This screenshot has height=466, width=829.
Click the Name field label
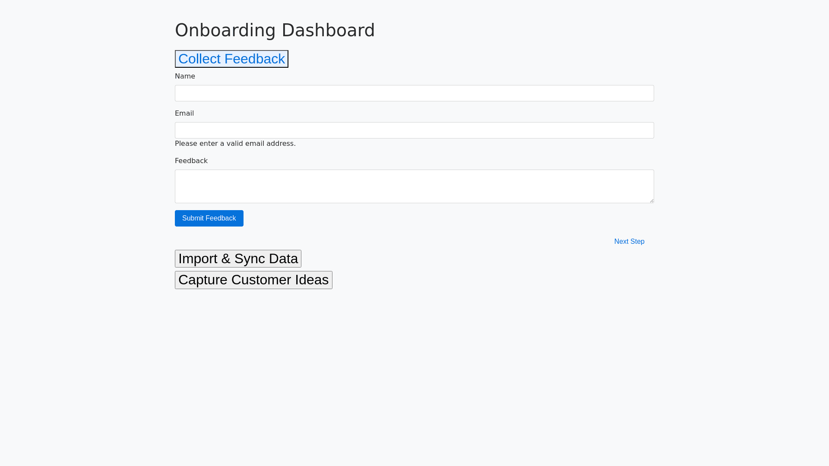pyautogui.click(x=185, y=76)
